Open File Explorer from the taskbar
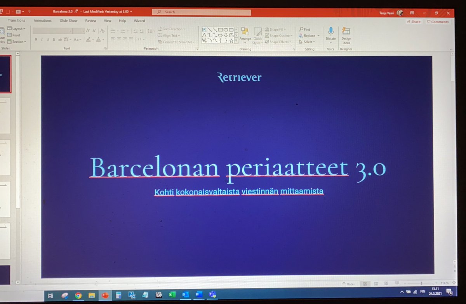 coord(92,295)
